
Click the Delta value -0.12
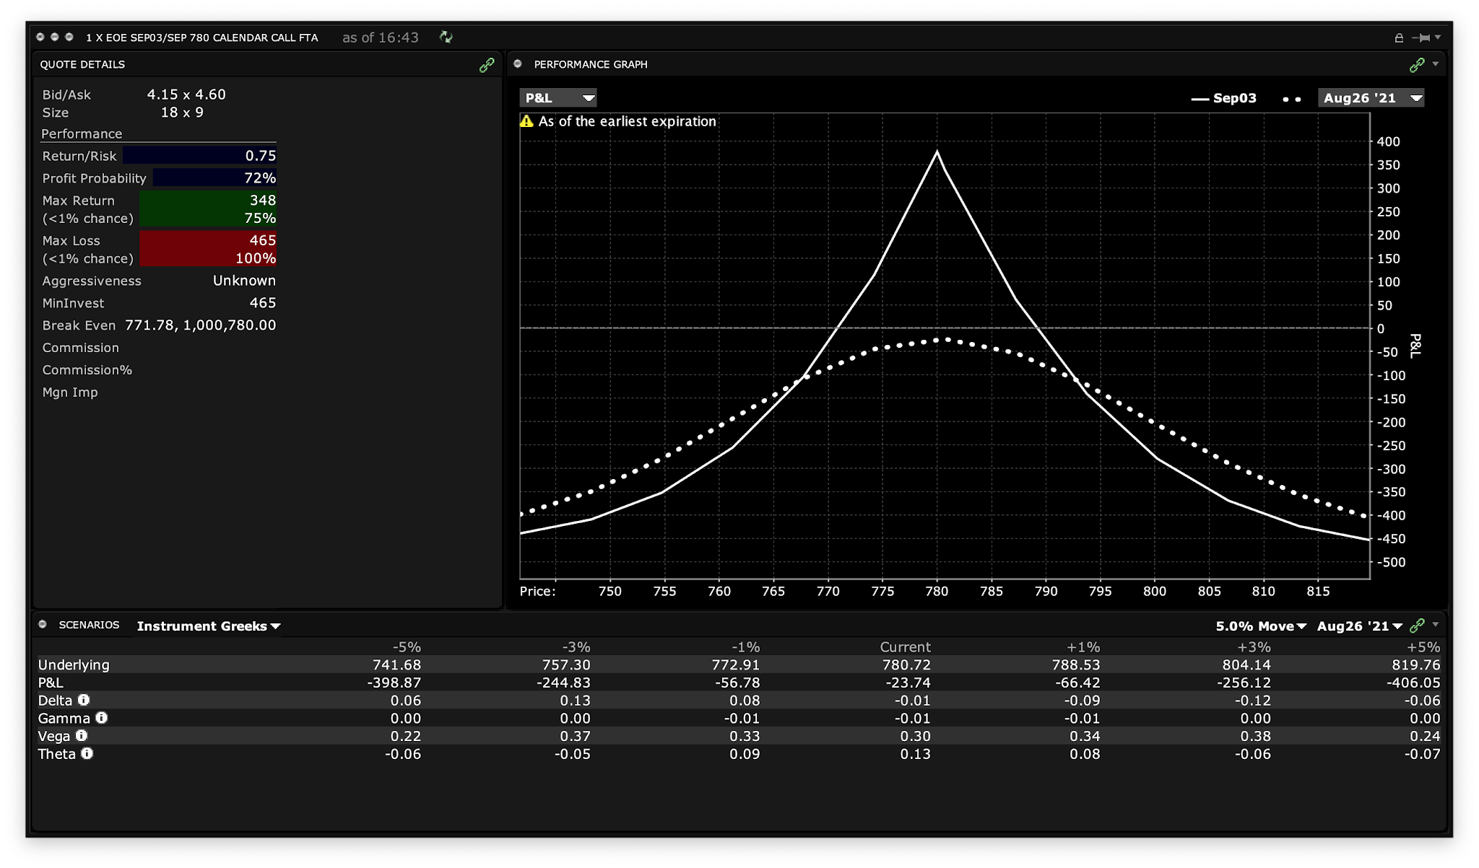(x=1252, y=701)
